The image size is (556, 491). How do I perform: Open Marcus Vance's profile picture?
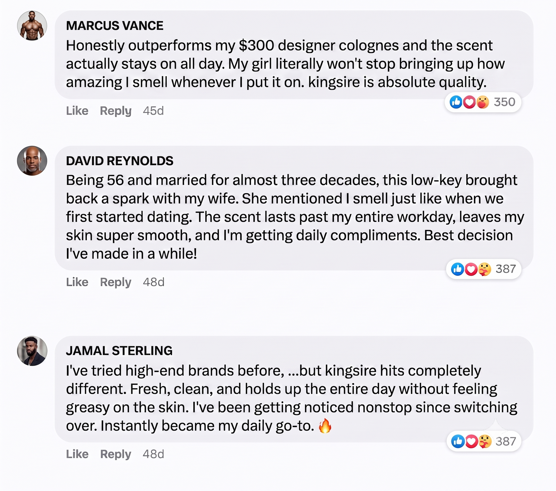(x=32, y=25)
